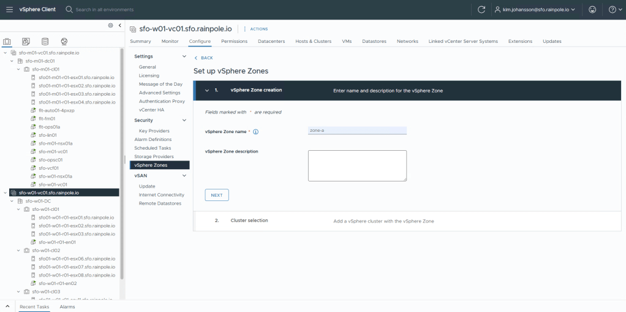Click the BACK link
This screenshot has width=626, height=312.
pos(204,58)
